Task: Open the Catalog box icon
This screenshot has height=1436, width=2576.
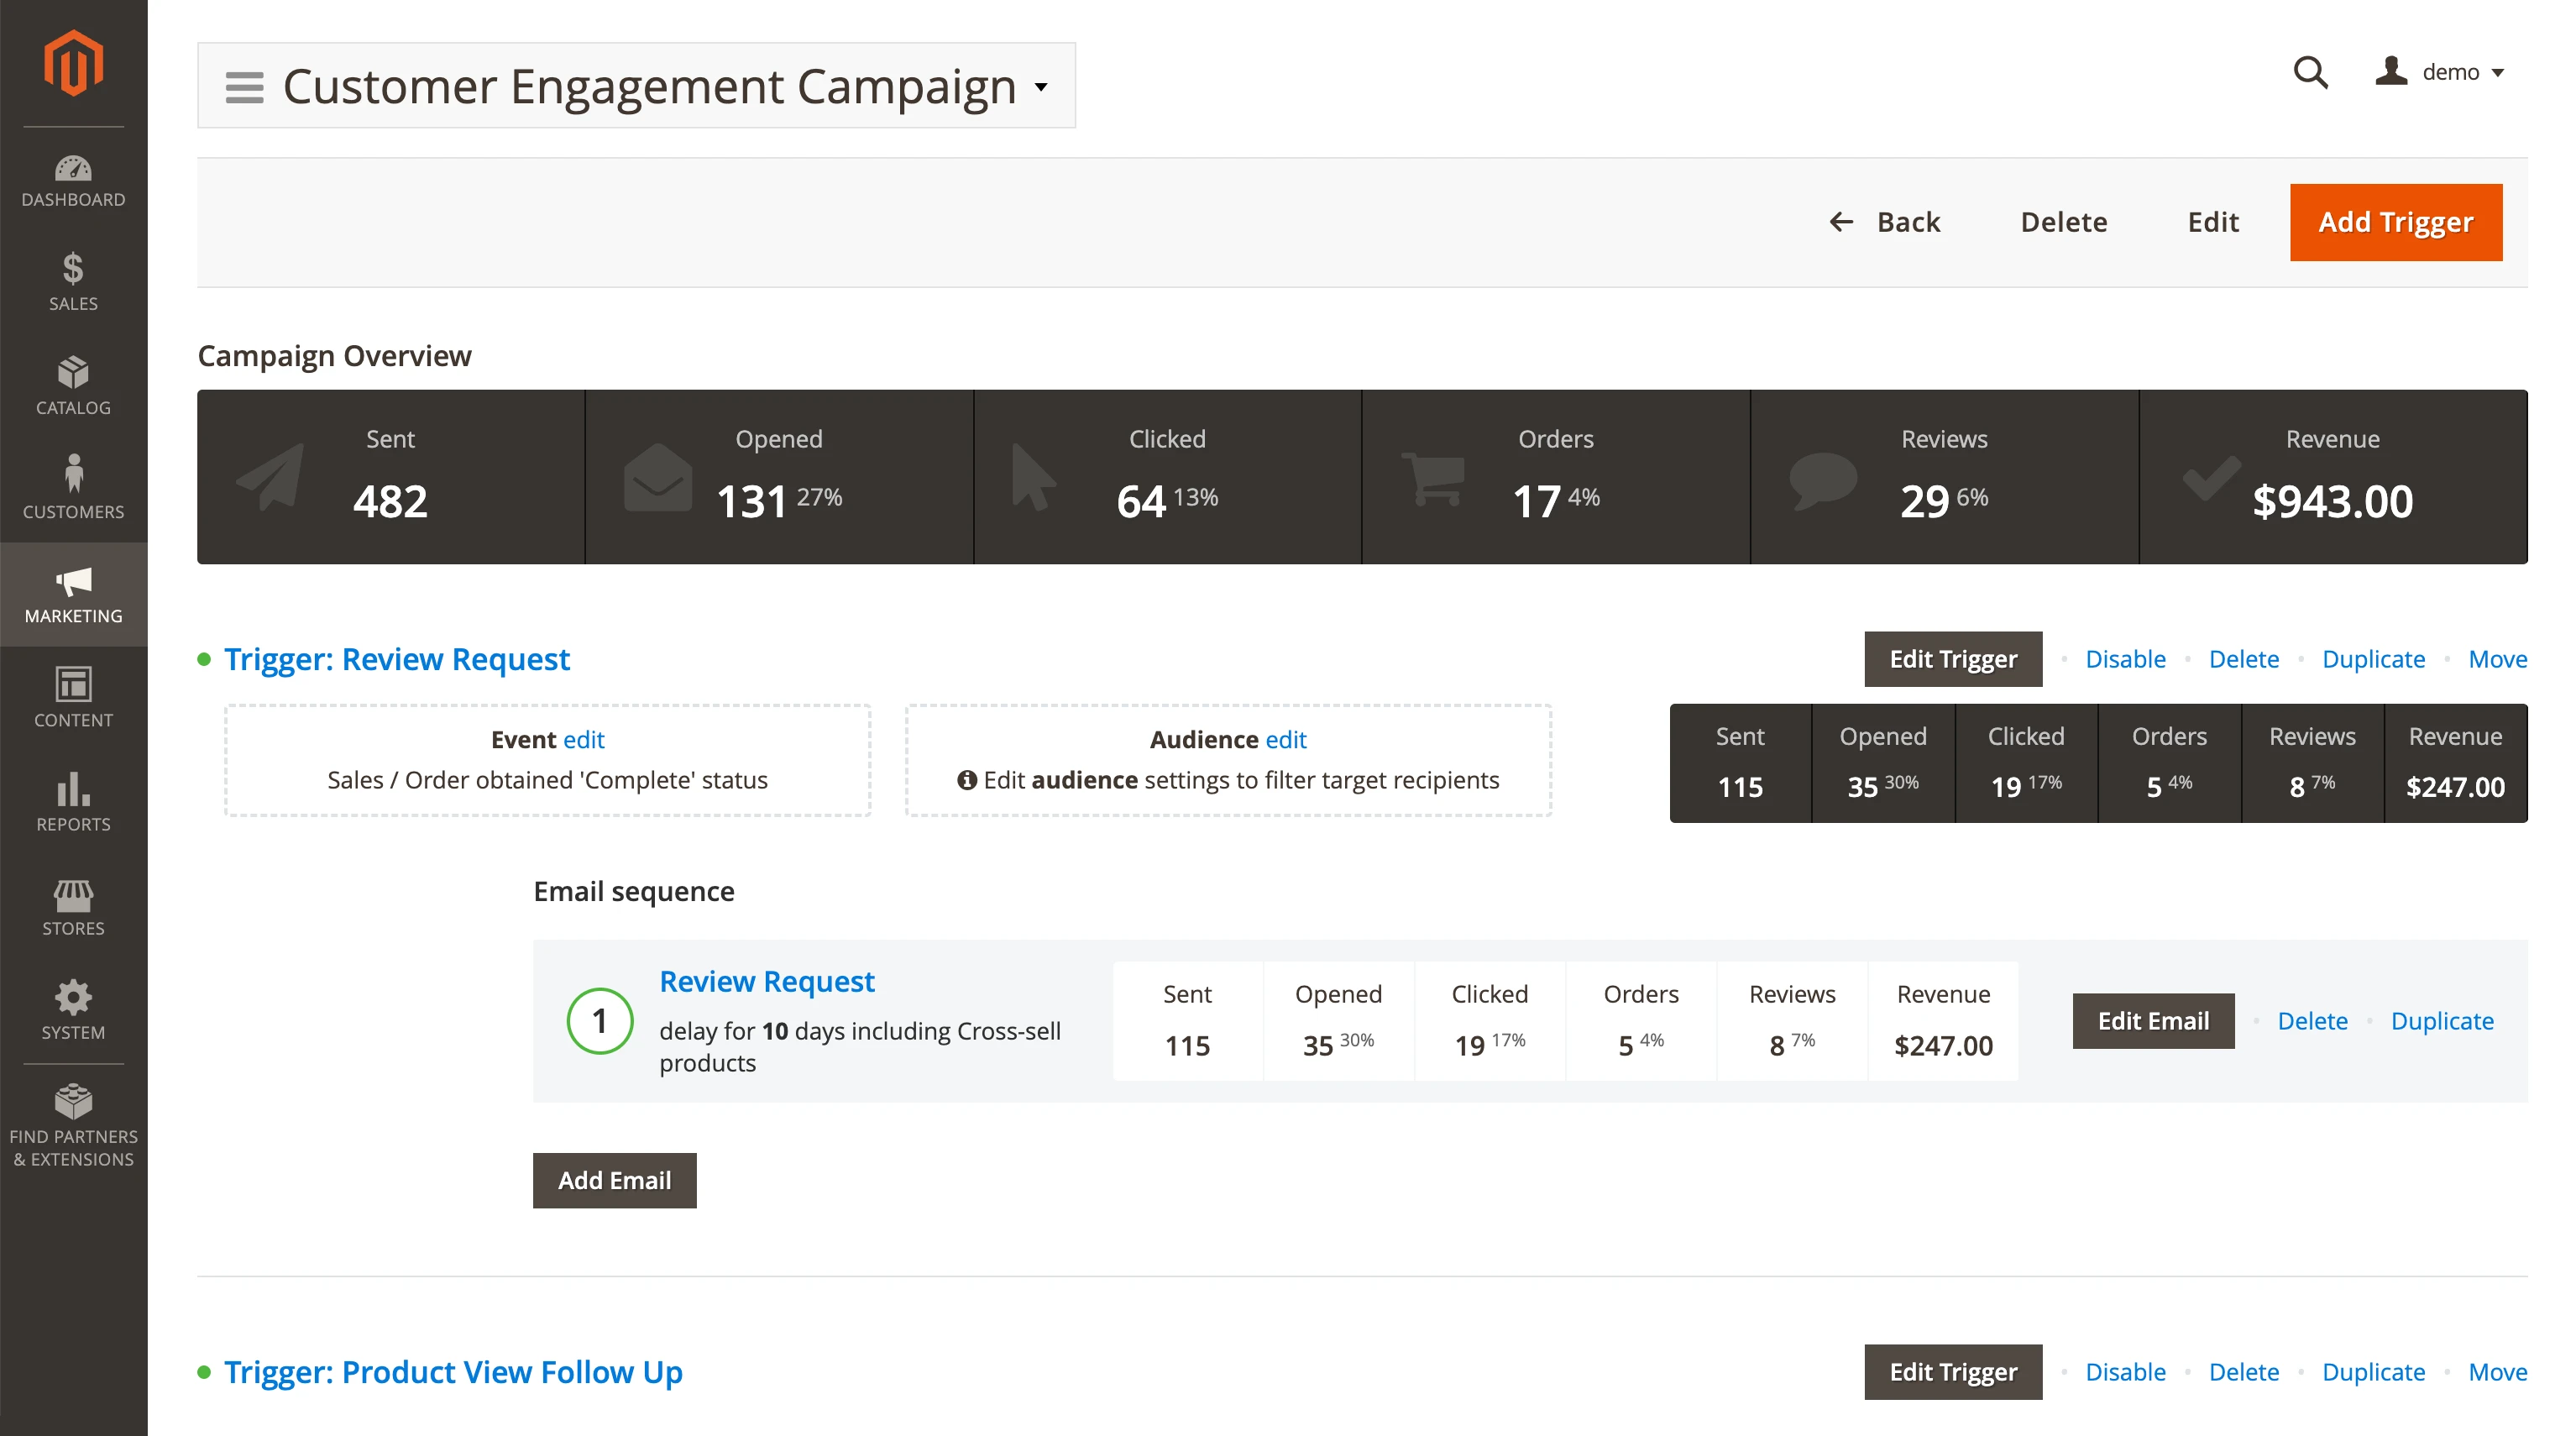Action: (x=73, y=373)
